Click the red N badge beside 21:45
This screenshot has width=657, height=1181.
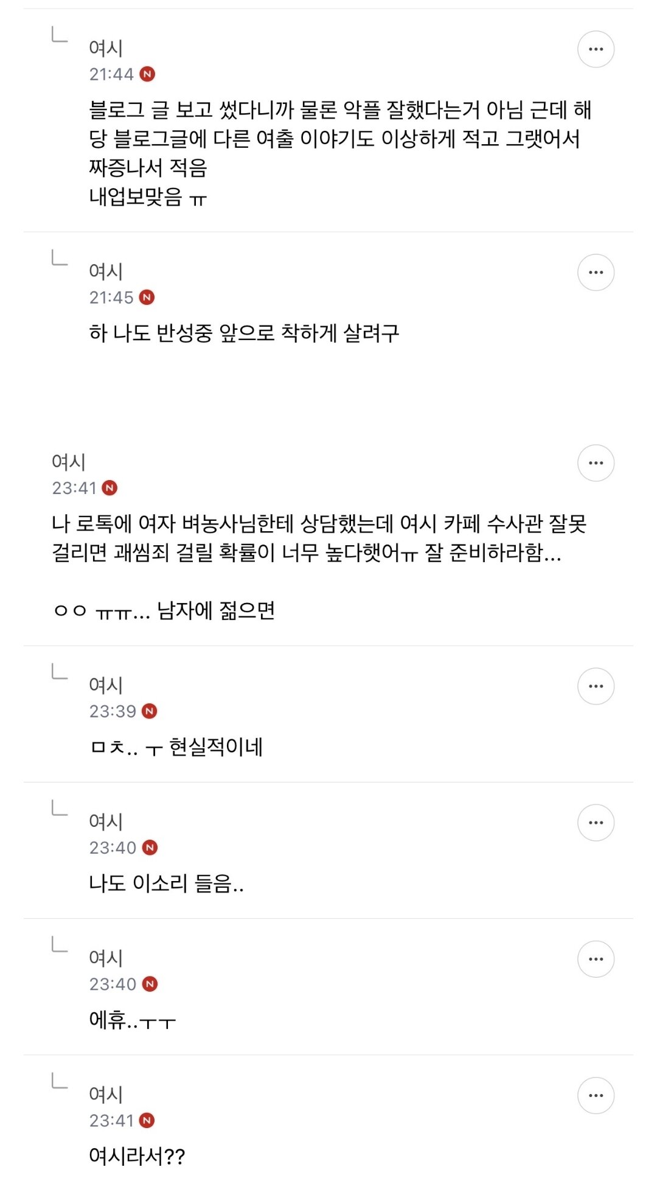pyautogui.click(x=147, y=298)
